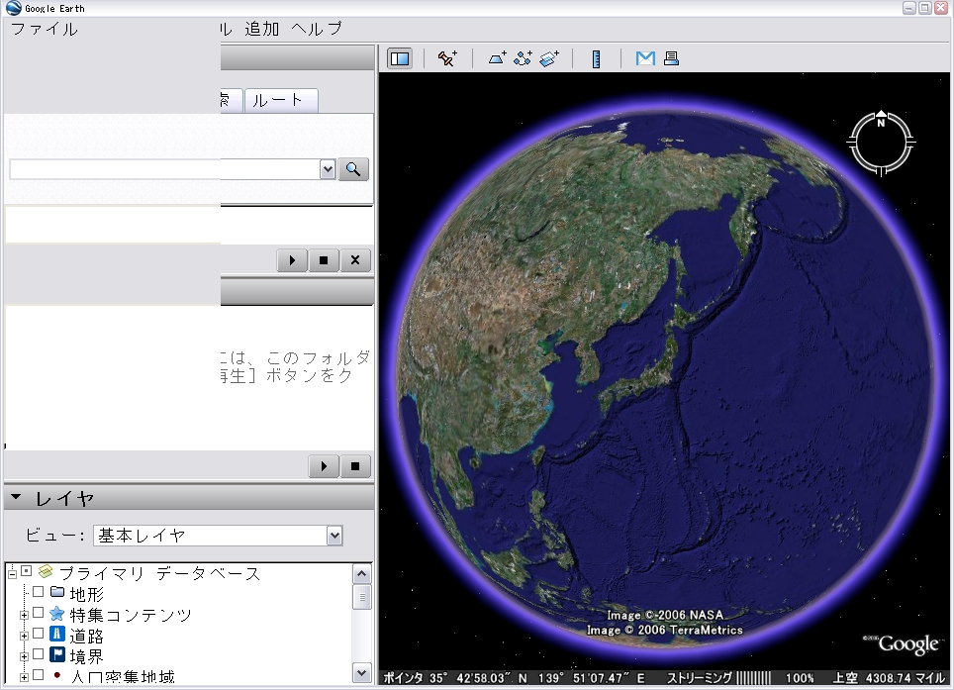954x690 pixels.
Task: Open the 追加 menu
Action: 261,29
